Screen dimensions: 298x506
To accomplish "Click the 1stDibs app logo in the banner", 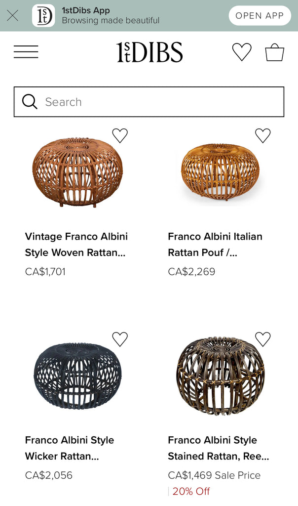I will tap(44, 15).
